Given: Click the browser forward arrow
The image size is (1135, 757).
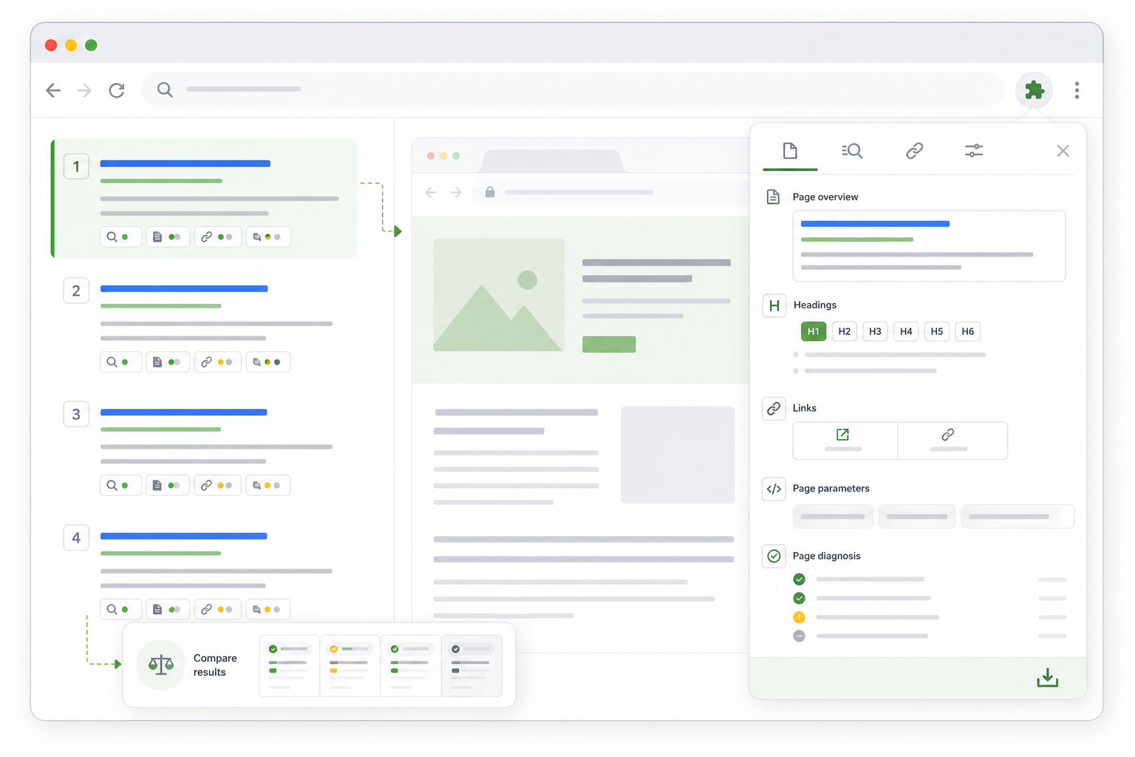Looking at the screenshot, I should 85,90.
